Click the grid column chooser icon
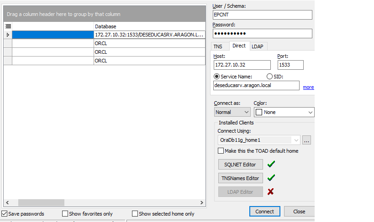This screenshot has width=374, height=222. click(x=8, y=26)
